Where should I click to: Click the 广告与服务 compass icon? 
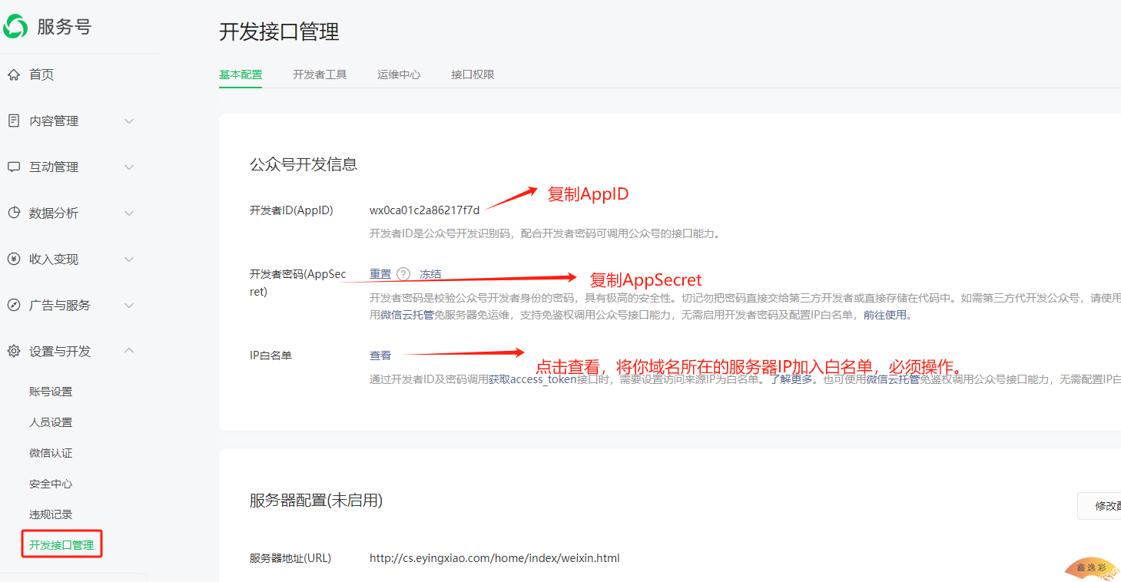point(13,305)
